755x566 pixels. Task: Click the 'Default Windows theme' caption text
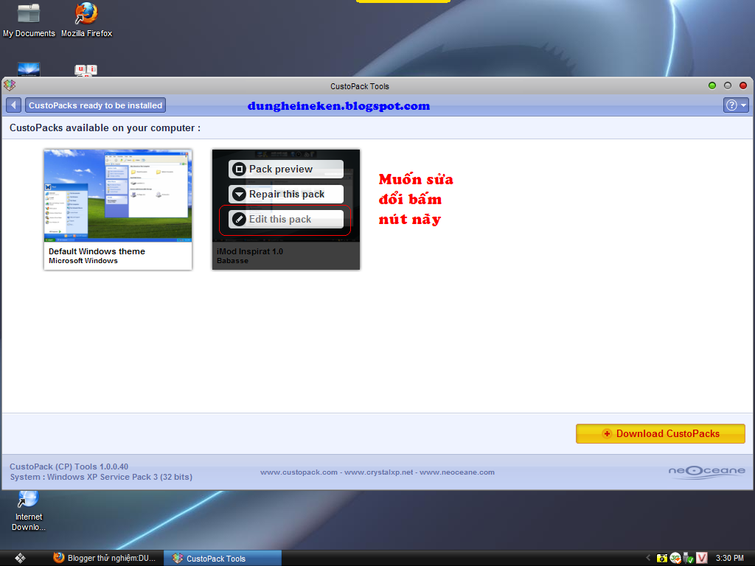(x=97, y=251)
